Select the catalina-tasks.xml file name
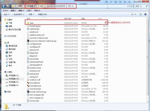 (x=37, y=35)
